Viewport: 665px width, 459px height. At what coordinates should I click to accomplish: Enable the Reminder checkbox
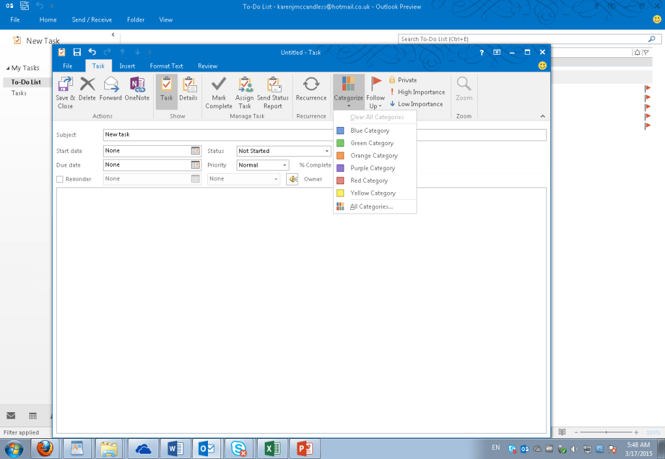[60, 179]
